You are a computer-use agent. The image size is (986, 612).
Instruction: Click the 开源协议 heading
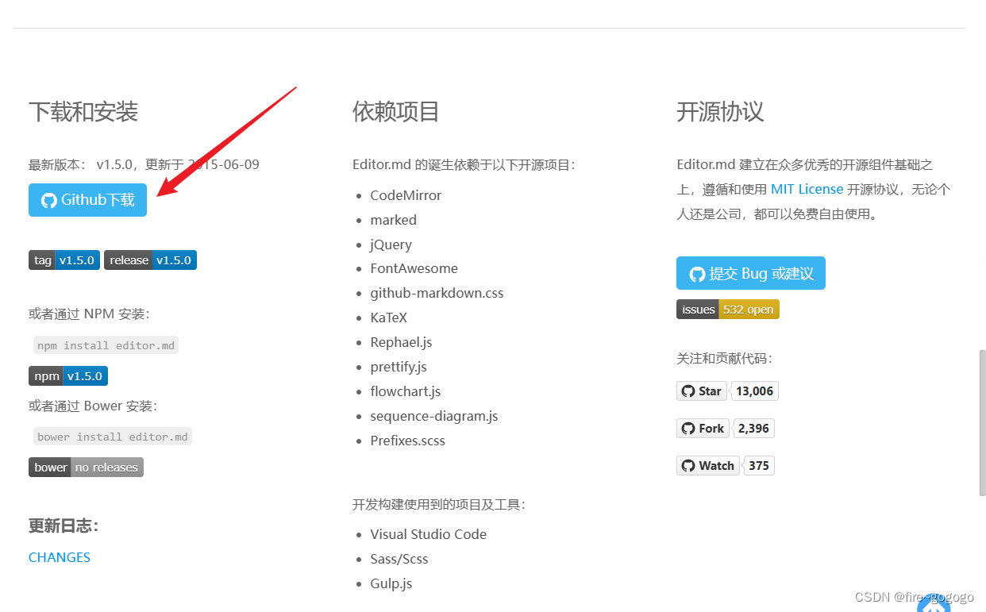(x=720, y=112)
